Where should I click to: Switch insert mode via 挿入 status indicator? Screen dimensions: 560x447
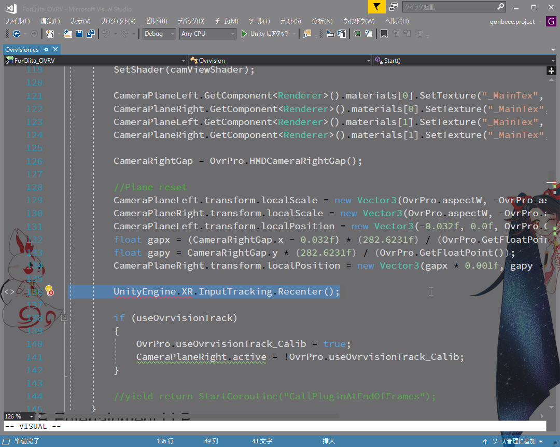329,441
